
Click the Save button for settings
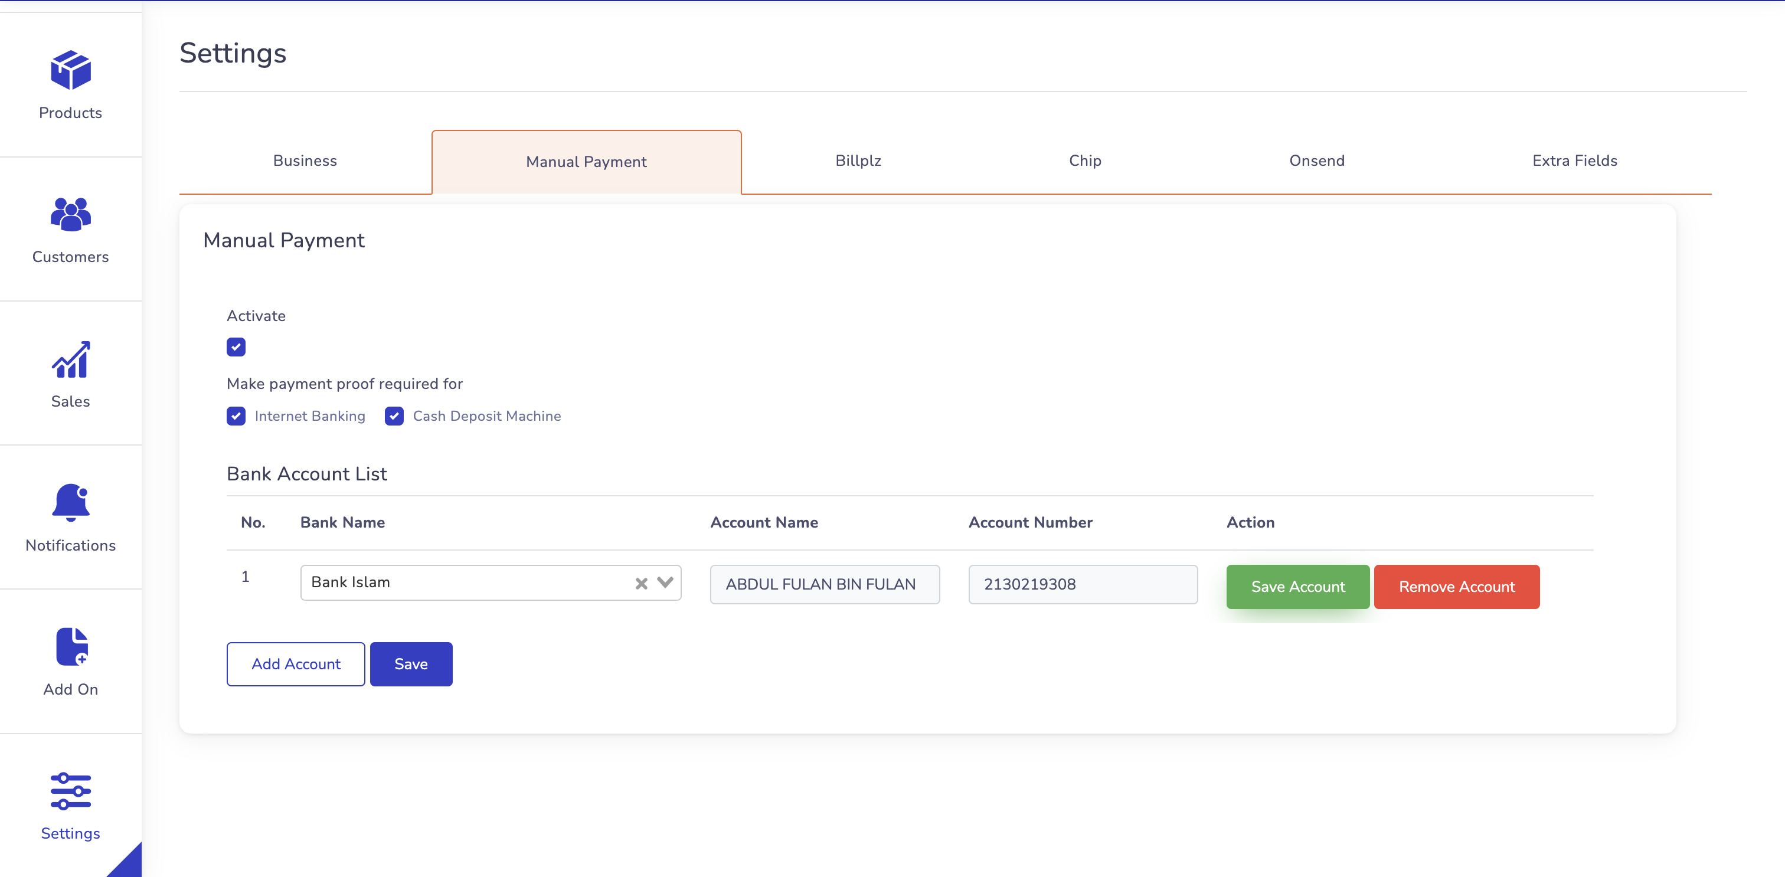click(411, 663)
